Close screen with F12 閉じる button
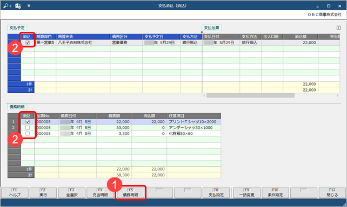The width and height of the screenshot is (347, 207). pos(332,192)
